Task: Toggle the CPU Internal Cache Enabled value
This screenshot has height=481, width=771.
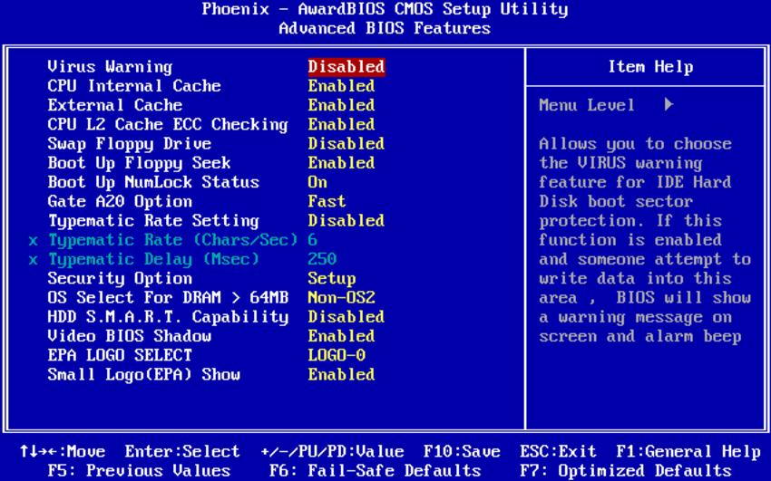Action: click(x=341, y=86)
